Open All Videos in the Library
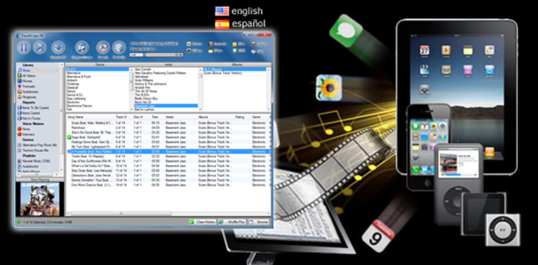The image size is (538, 265). (27, 76)
